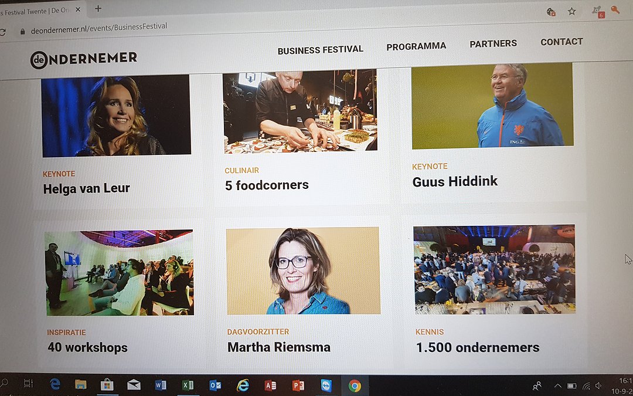The width and height of the screenshot is (633, 396).
Task: Show hidden system tray icons chevron
Action: [x=557, y=386]
